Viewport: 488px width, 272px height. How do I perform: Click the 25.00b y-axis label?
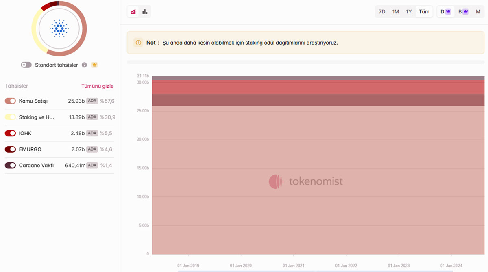[x=143, y=111]
